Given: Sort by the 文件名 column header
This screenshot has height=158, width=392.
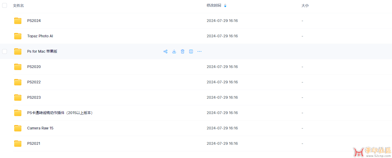Looking at the screenshot, I should pyautogui.click(x=18, y=5).
